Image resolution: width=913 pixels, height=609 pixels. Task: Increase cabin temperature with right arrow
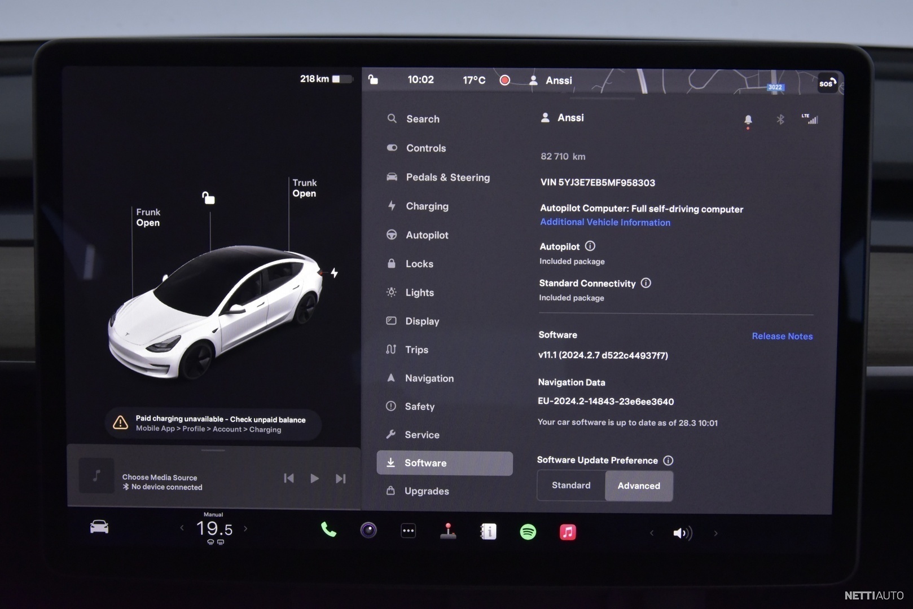tap(245, 528)
